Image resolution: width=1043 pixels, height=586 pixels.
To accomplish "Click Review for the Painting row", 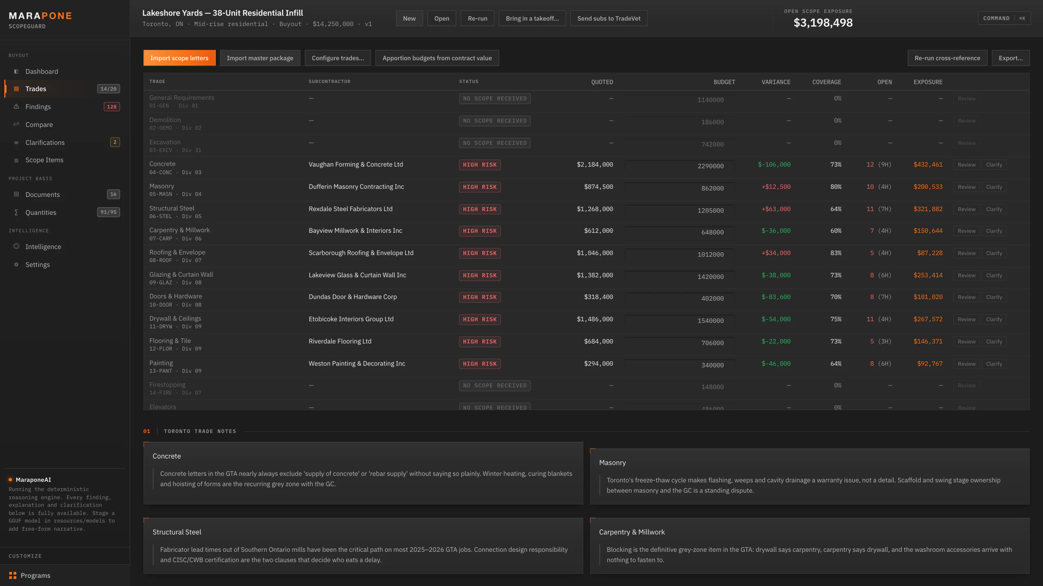I will [966, 364].
